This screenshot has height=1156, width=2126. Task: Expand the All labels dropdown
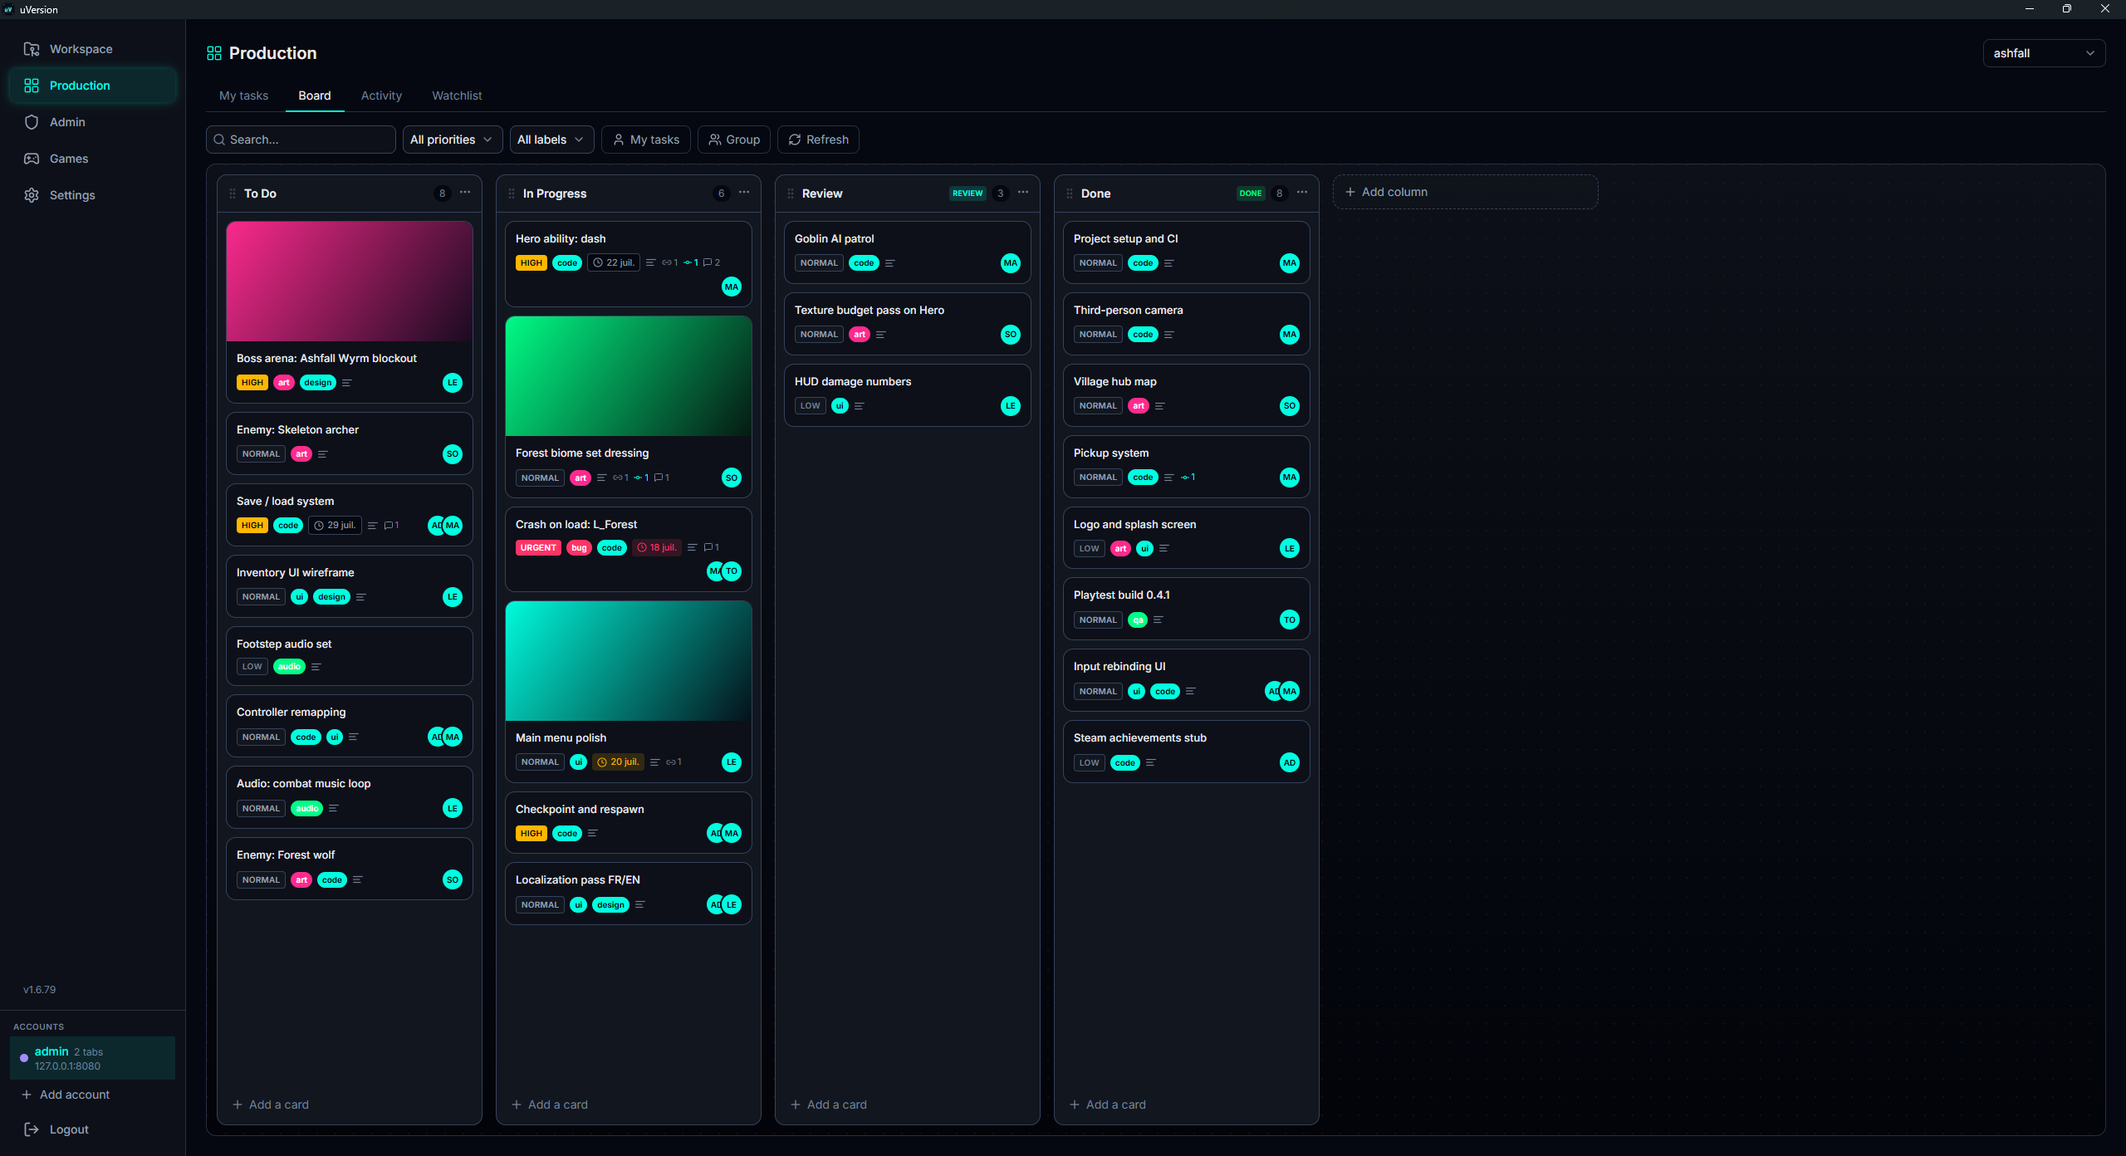pos(551,140)
